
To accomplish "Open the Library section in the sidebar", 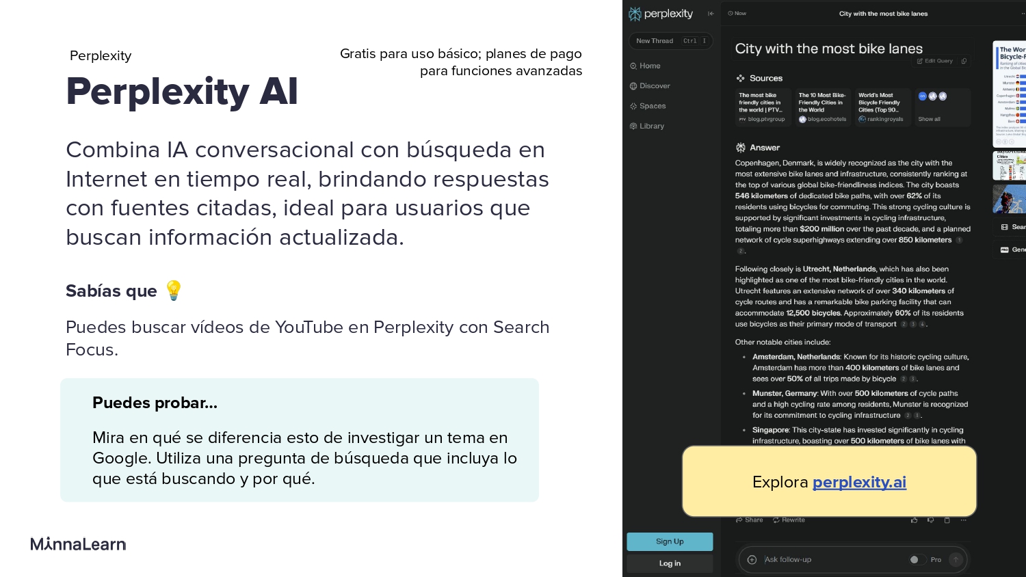I will pyautogui.click(x=647, y=126).
